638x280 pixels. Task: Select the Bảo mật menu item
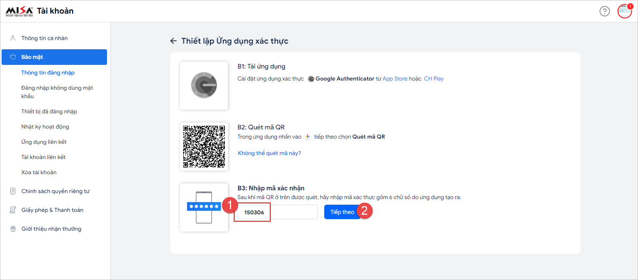click(55, 57)
